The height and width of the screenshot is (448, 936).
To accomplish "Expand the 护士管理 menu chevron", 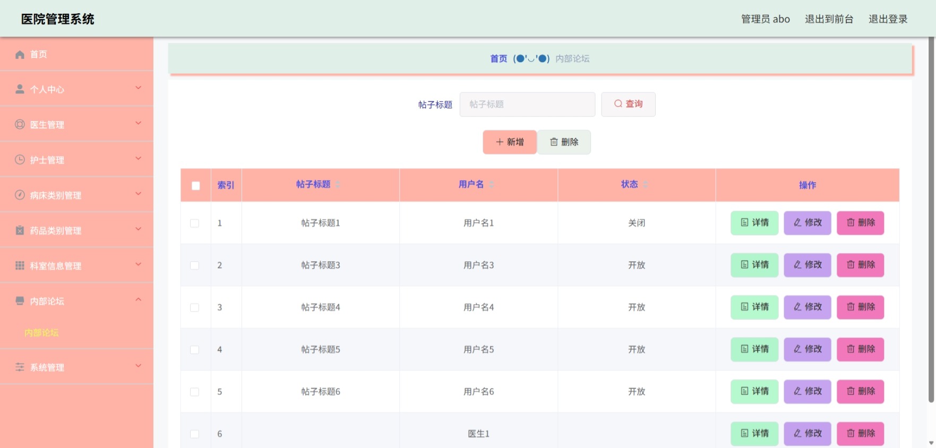I will coord(138,158).
